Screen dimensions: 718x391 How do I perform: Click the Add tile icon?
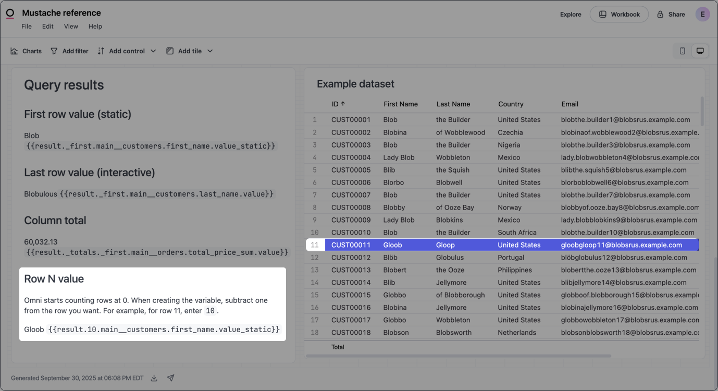(170, 51)
